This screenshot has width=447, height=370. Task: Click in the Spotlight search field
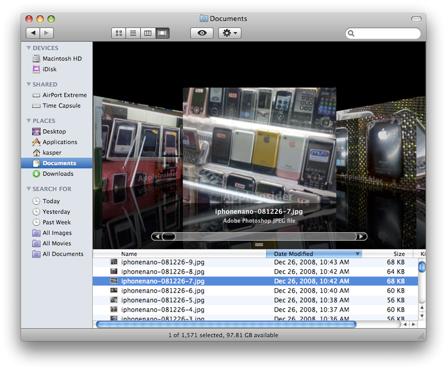point(386,34)
